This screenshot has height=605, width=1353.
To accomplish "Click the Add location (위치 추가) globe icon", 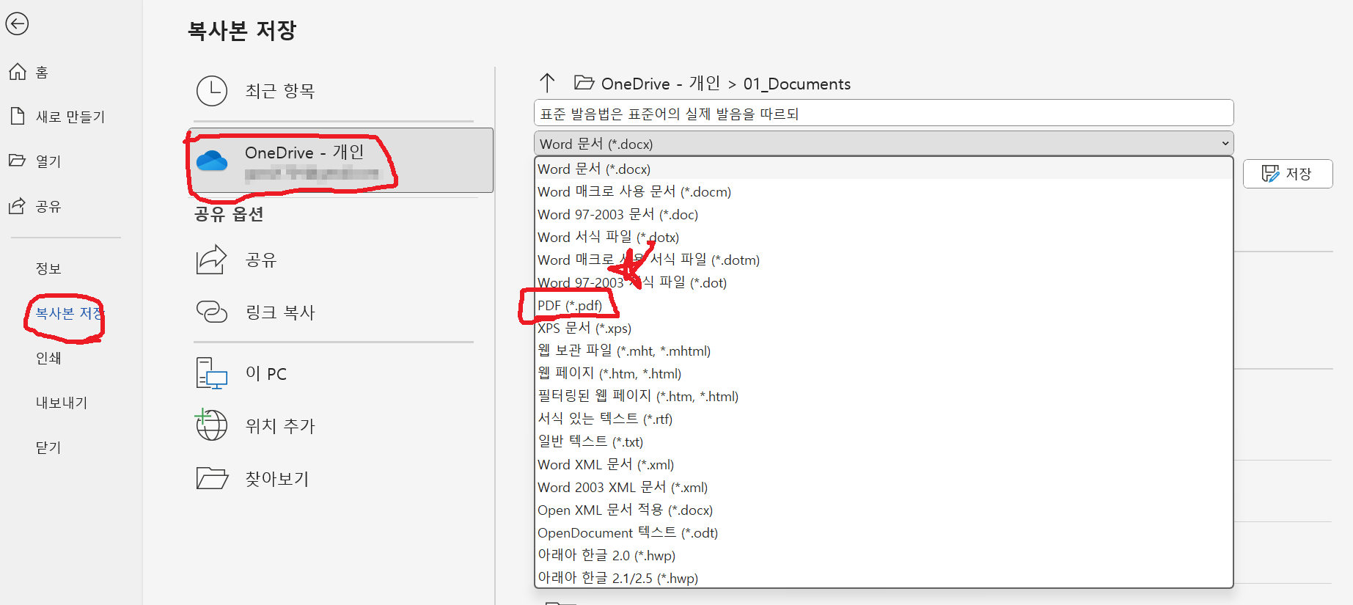I will point(212,425).
